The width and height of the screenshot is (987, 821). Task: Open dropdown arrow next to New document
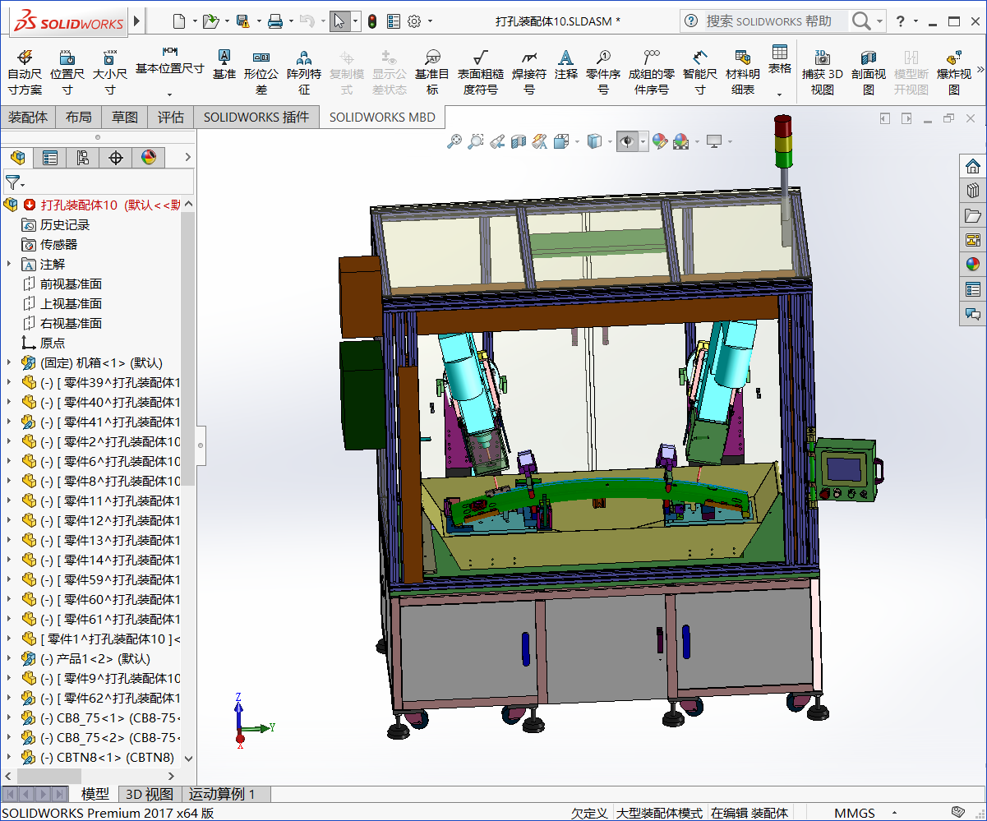click(196, 21)
